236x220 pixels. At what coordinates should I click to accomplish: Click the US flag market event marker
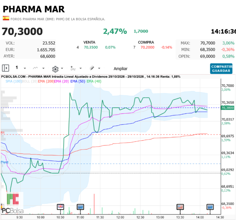tap(180, 207)
